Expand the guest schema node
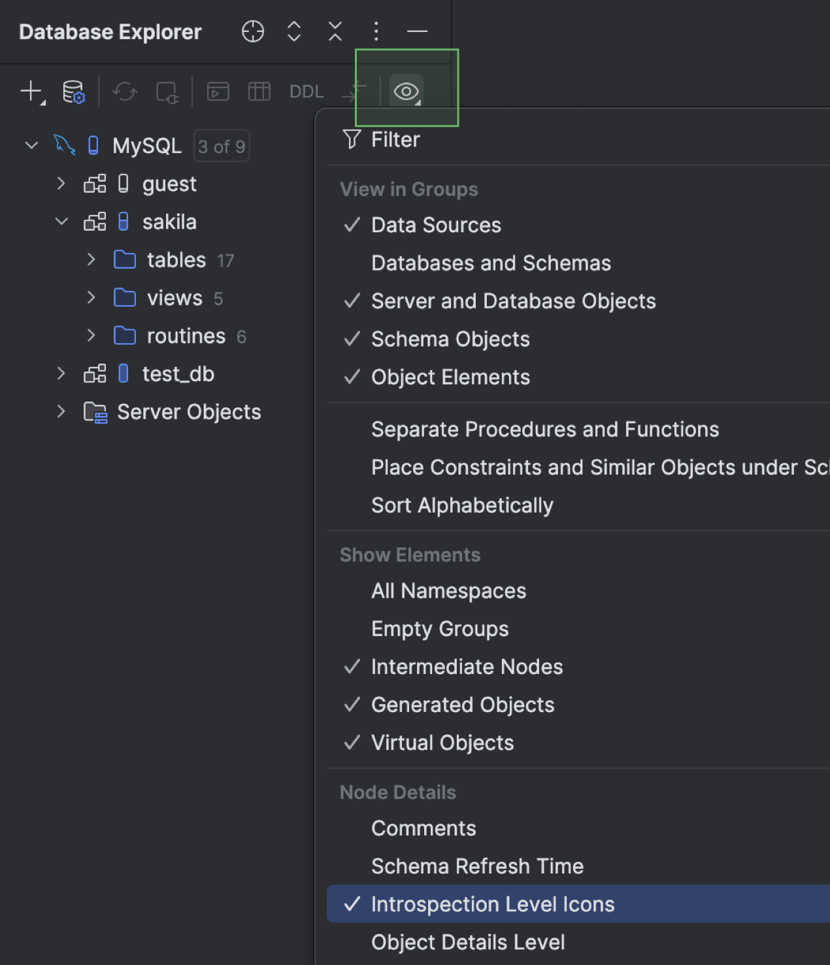Image resolution: width=830 pixels, height=965 pixels. 61,184
